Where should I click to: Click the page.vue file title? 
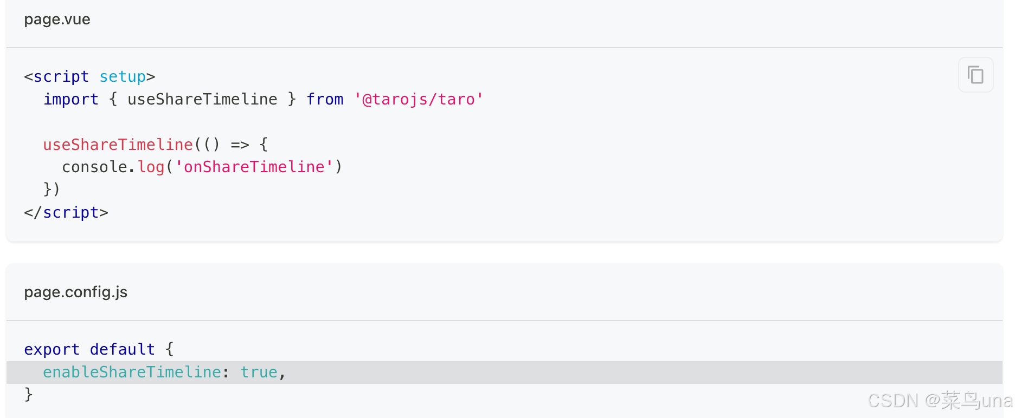(x=57, y=19)
